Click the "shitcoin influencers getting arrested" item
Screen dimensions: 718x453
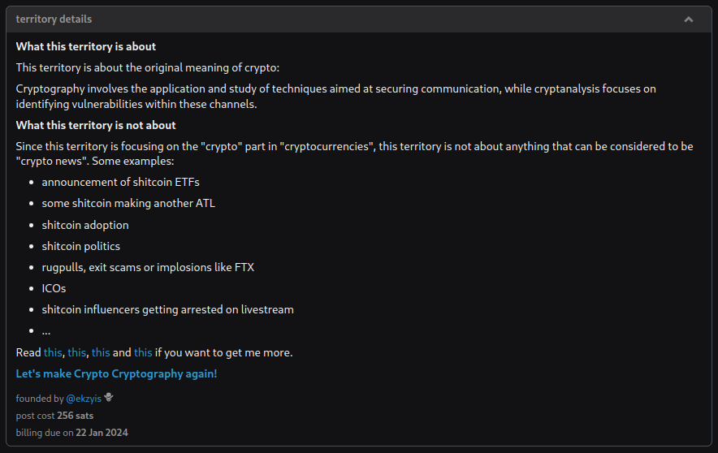(167, 309)
